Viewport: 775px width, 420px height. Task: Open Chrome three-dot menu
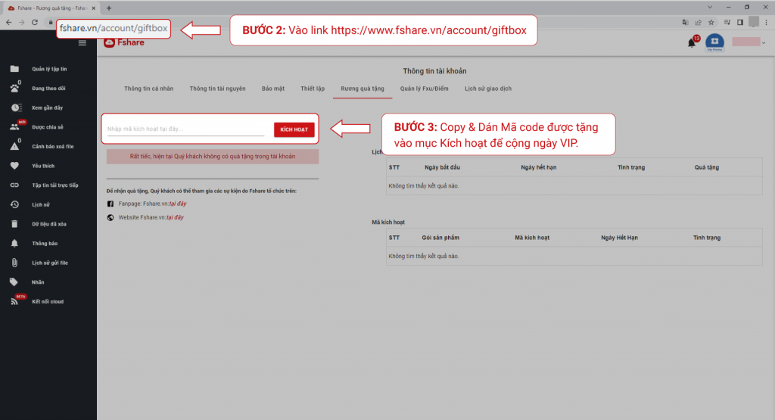(x=767, y=22)
